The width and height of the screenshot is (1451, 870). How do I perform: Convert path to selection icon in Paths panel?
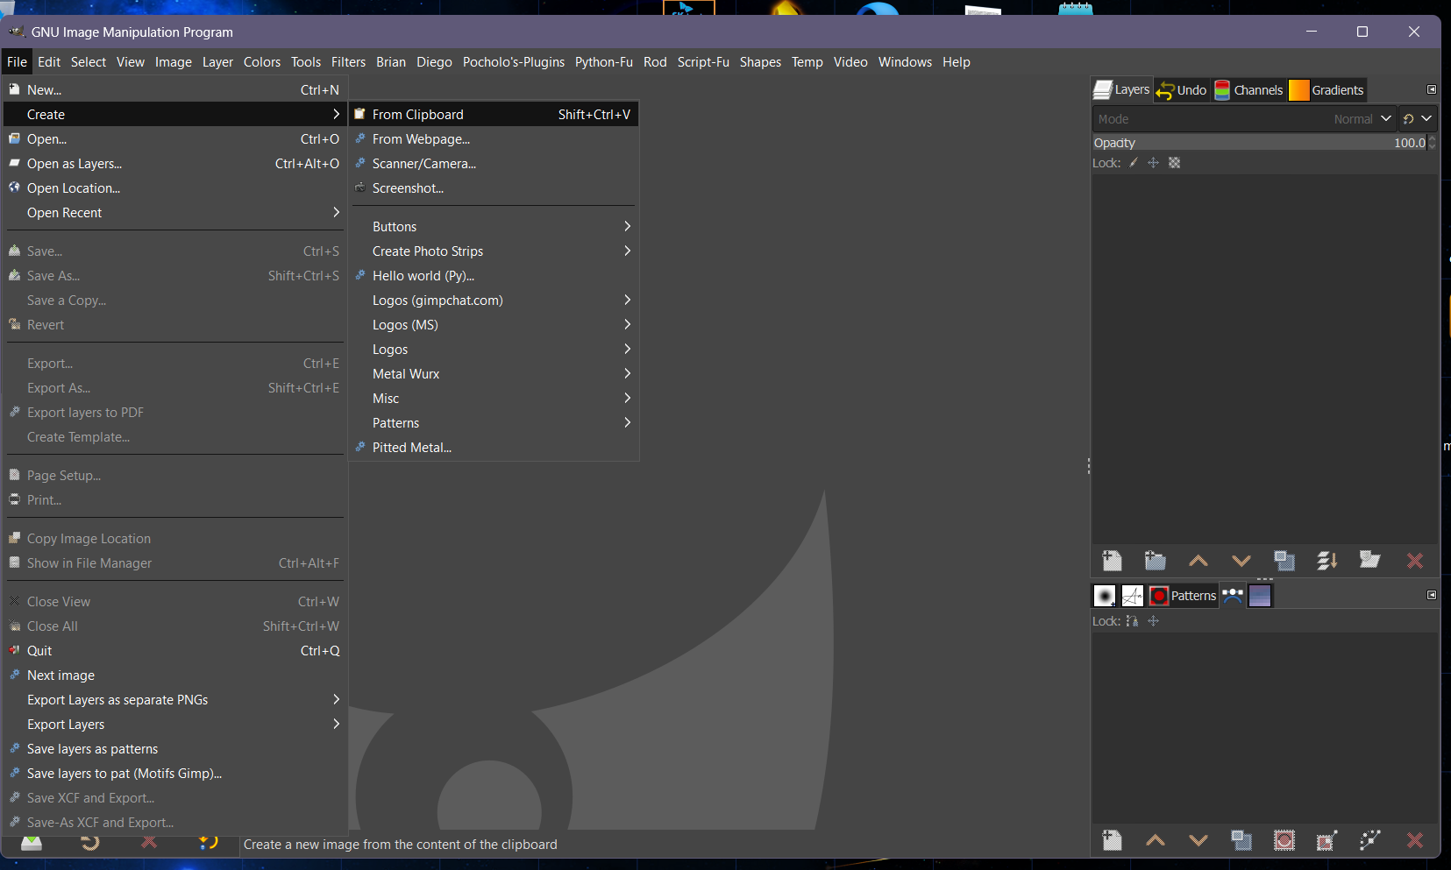click(x=1284, y=841)
